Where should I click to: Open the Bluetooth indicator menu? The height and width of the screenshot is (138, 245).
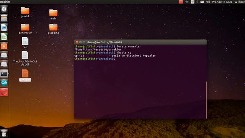point(198,2)
